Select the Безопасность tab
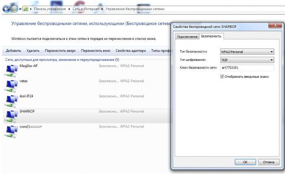This screenshot has width=285, height=174. pos(211,37)
